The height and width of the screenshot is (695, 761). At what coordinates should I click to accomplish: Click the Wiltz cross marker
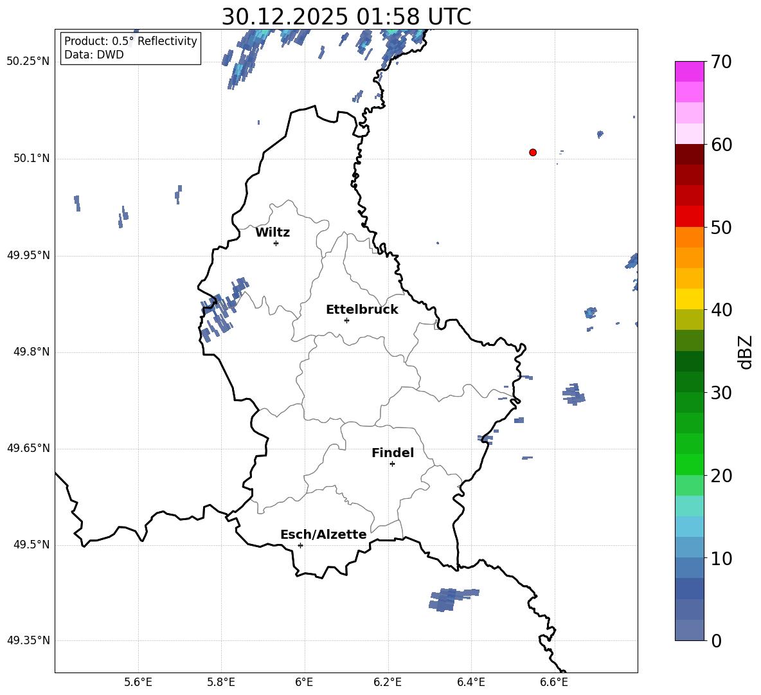click(276, 243)
